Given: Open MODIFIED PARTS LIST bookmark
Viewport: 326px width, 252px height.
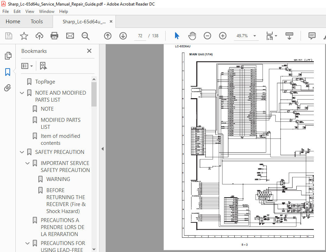Looking at the screenshot, I should 61,124.
